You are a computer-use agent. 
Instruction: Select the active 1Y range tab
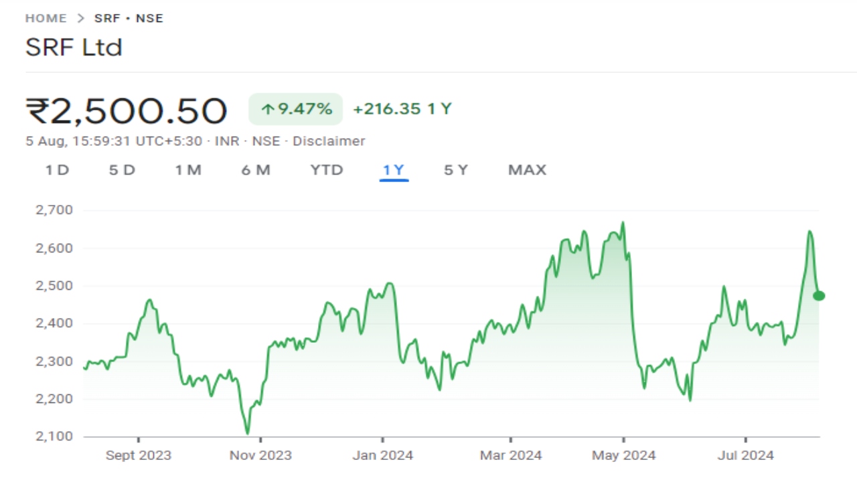click(x=394, y=170)
